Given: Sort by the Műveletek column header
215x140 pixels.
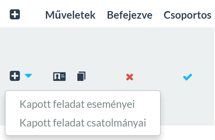Looking at the screenshot, I should (x=70, y=15).
